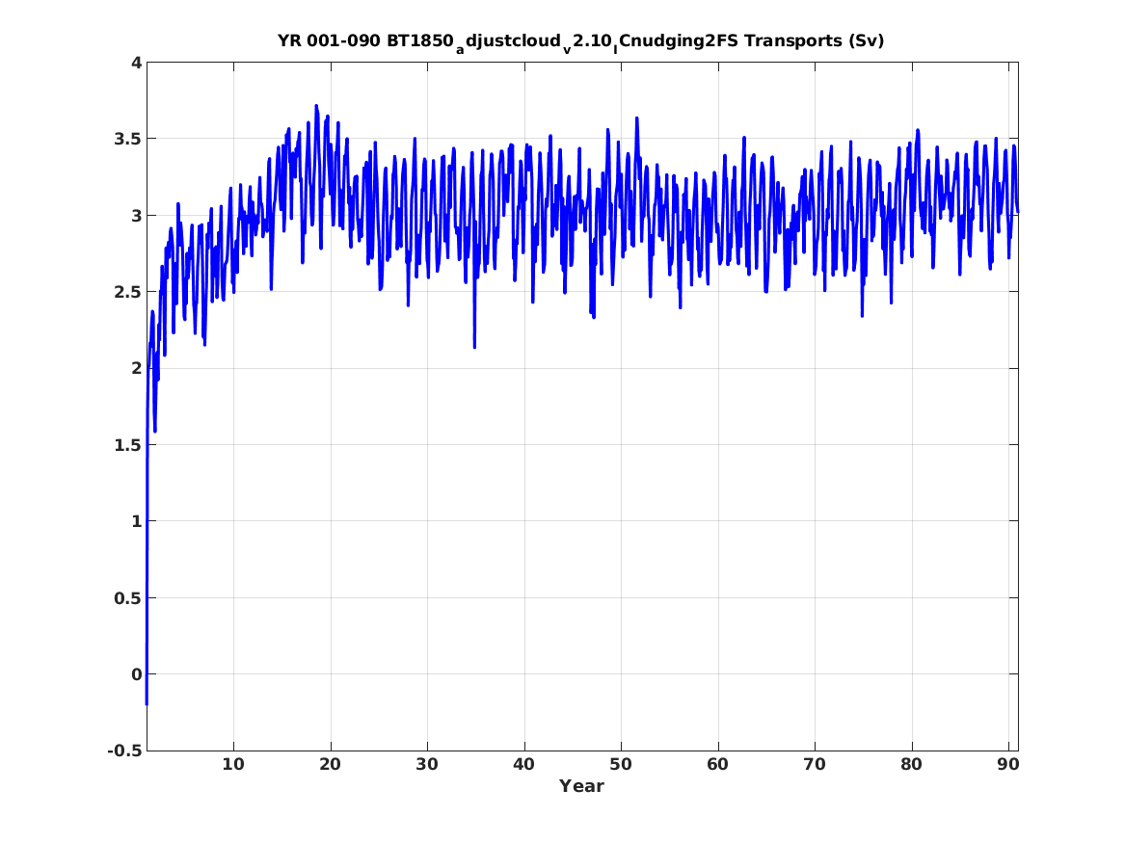This screenshot has width=1125, height=843.
Task: Click the y-axis tick label '0.5'
Action: tap(127, 598)
